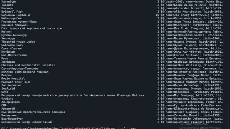Click 'Ньюкасл-апон-Тайн' in the output
The image size is (230, 129).
16,82
